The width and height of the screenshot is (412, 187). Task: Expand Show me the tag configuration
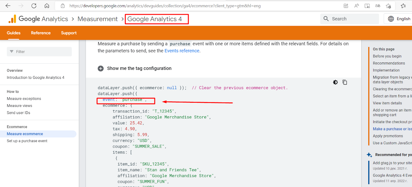pyautogui.click(x=139, y=68)
